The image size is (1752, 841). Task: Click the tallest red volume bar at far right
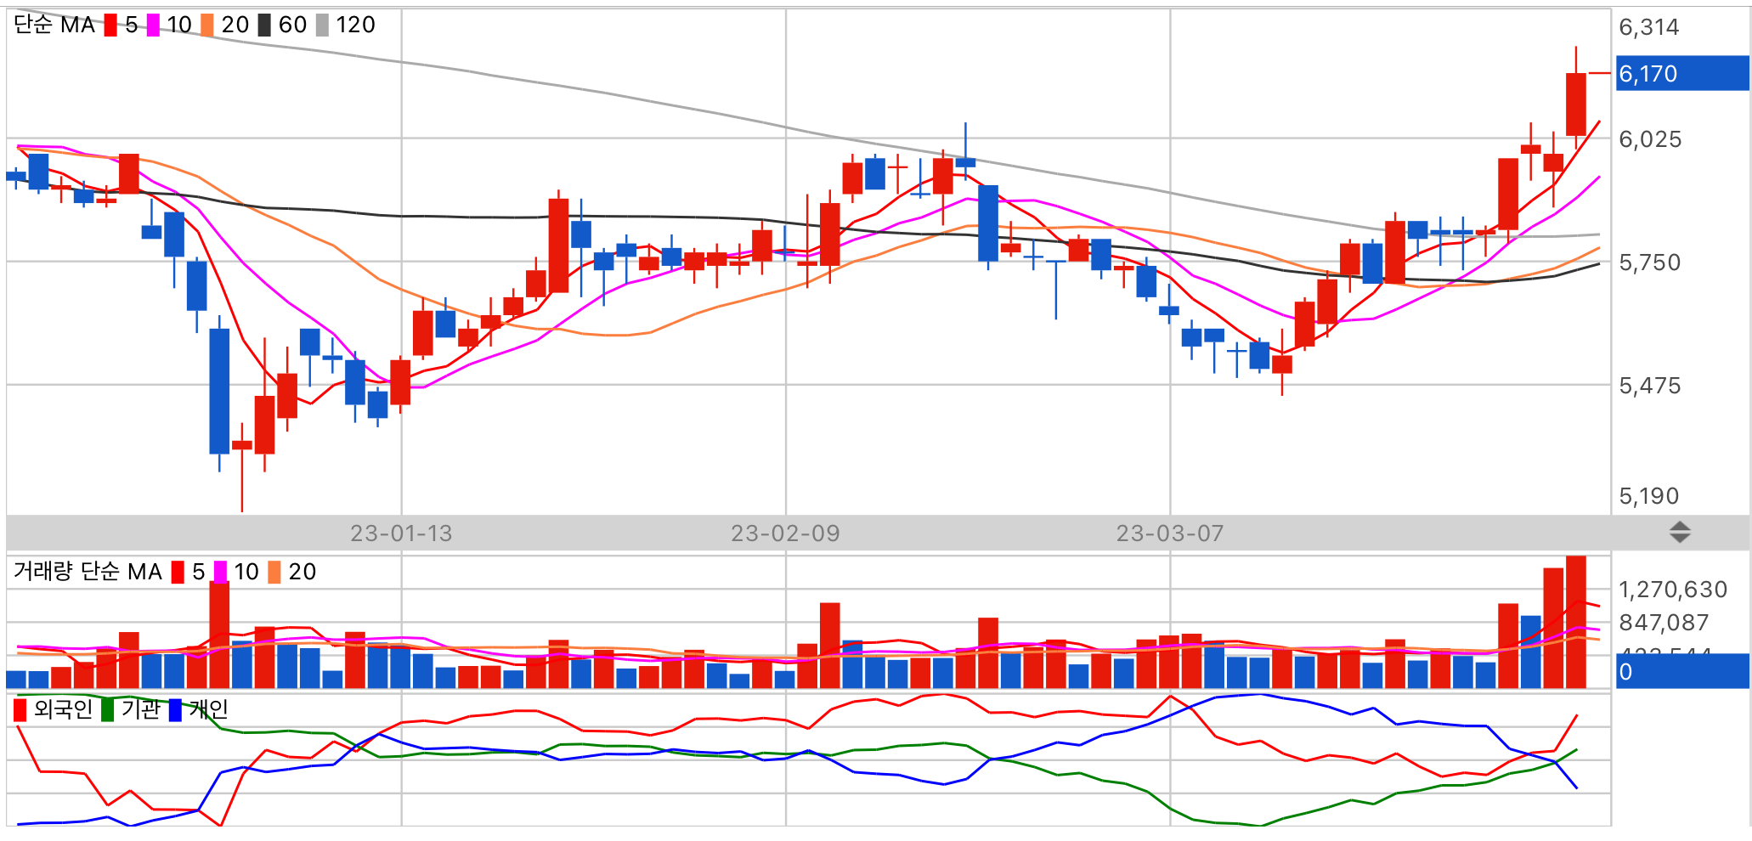[1576, 622]
